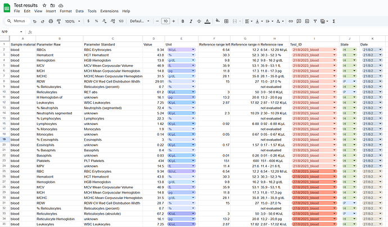The image size is (388, 227).
Task: Select row 19 header
Action: coord(4,140)
